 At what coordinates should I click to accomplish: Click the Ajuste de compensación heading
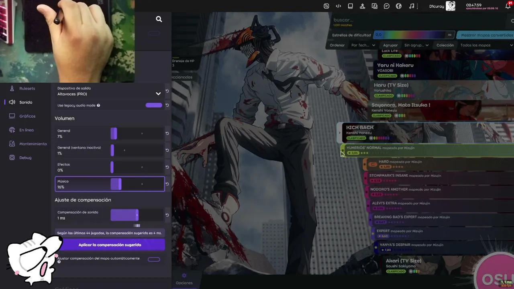(x=83, y=200)
